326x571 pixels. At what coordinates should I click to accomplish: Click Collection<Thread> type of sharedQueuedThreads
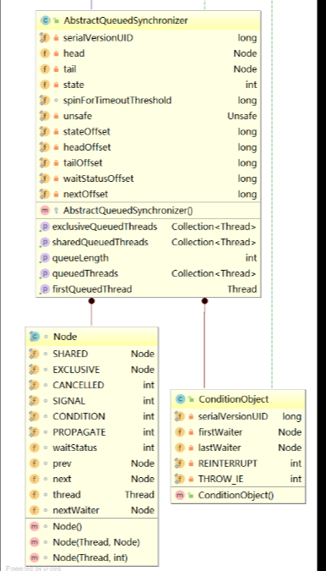point(214,243)
